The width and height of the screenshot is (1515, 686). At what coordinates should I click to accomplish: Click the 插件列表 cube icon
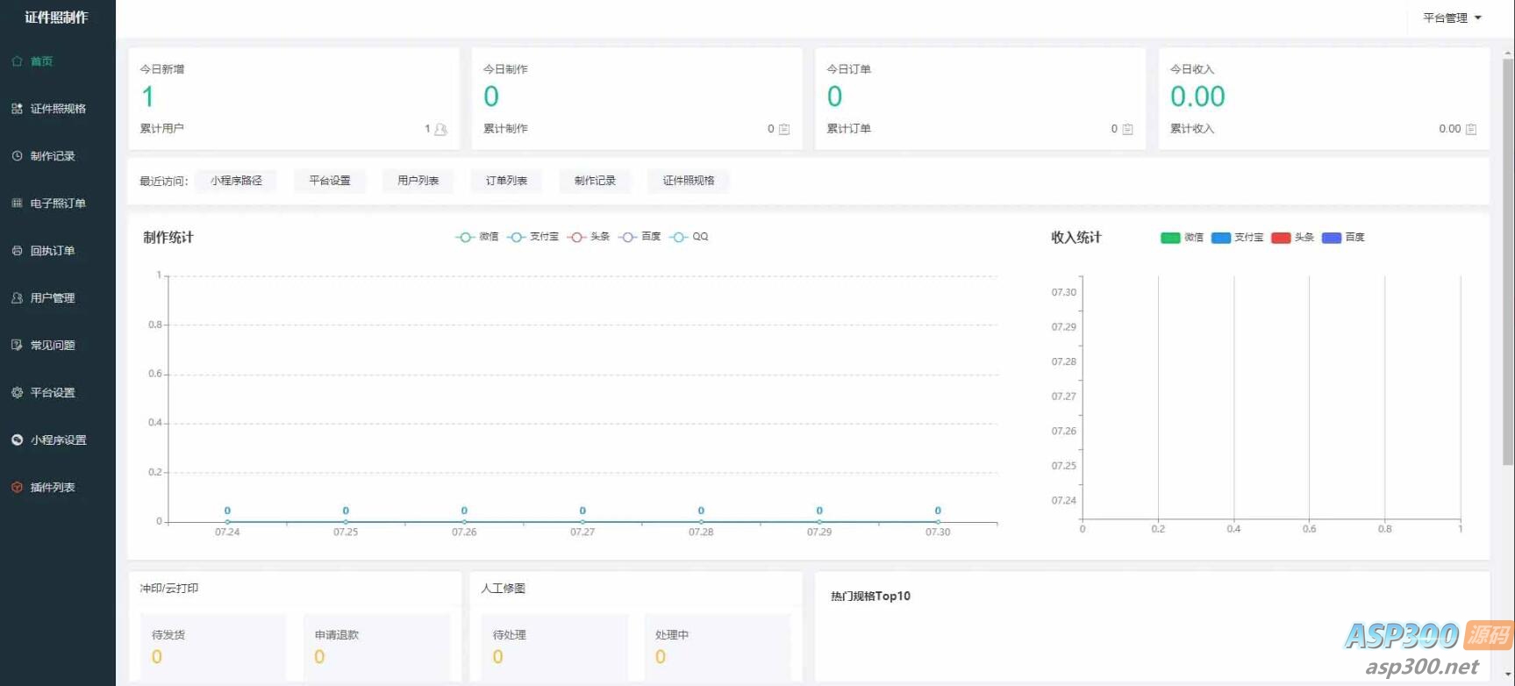17,488
